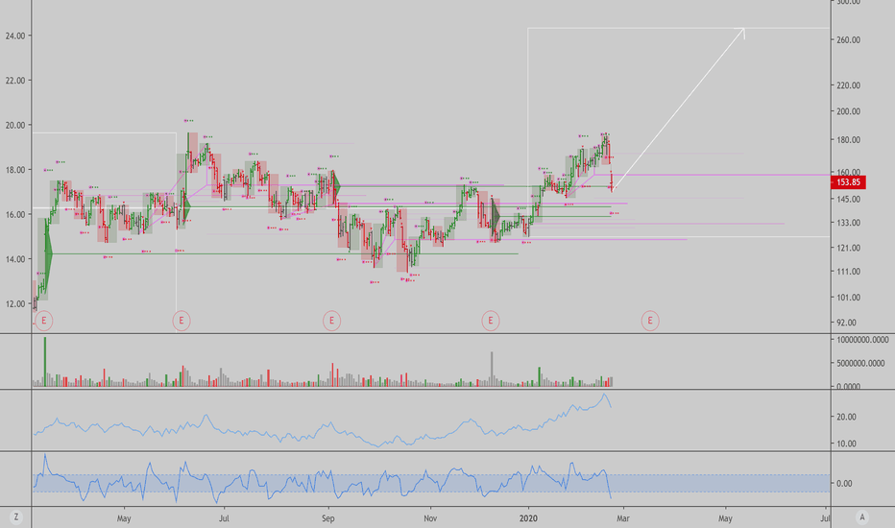Click the 12.00 left axis label
Viewport: 895px width, 528px height.
[x=14, y=303]
